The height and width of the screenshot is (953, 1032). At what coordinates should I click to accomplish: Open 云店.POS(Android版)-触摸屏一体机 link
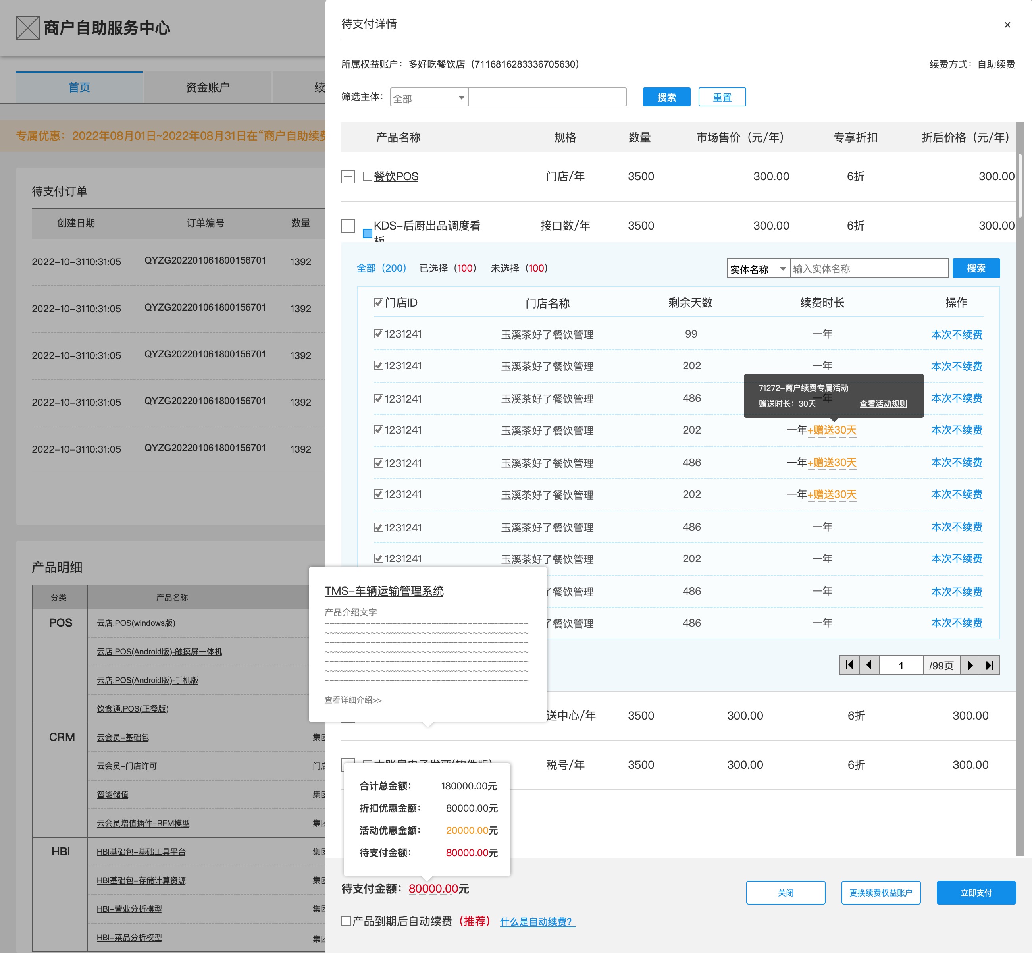click(x=159, y=652)
